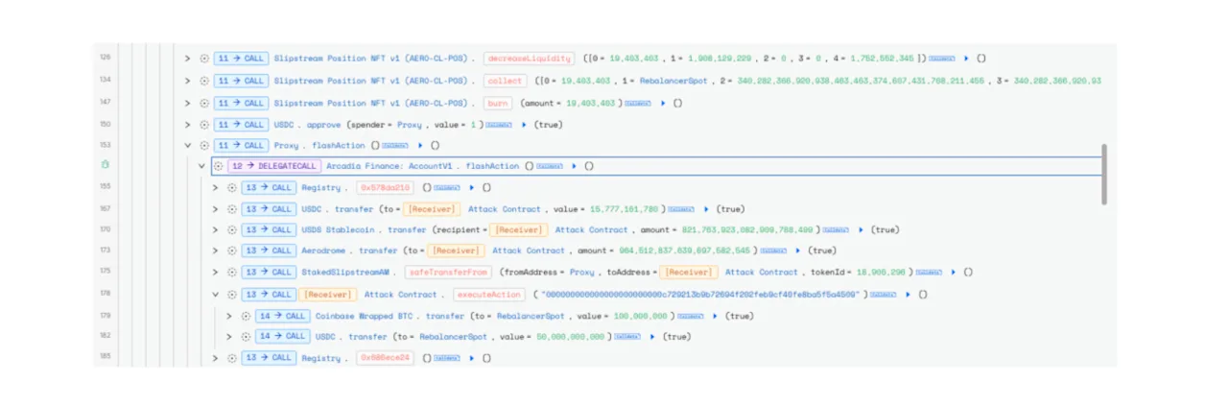Click the green bug icon in line gutter
Image resolution: width=1228 pixels, height=406 pixels.
[106, 165]
